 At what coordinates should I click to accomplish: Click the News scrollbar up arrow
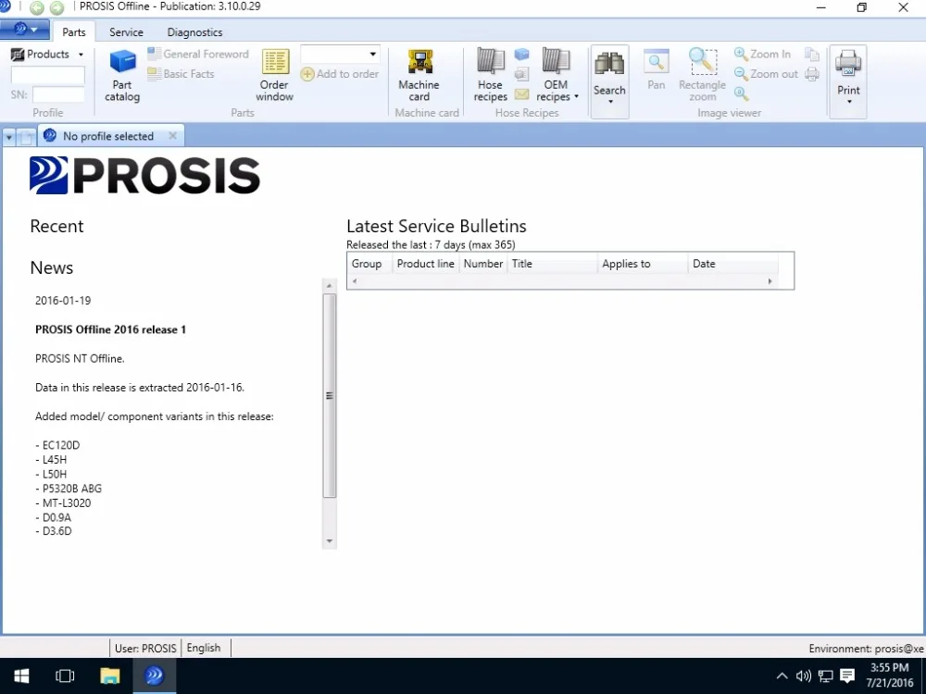(330, 286)
